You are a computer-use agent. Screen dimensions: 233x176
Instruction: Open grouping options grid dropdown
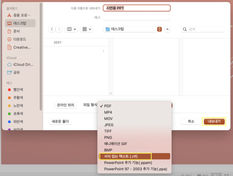coord(87,29)
